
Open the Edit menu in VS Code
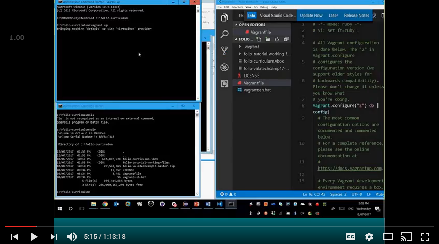[x=226, y=7]
